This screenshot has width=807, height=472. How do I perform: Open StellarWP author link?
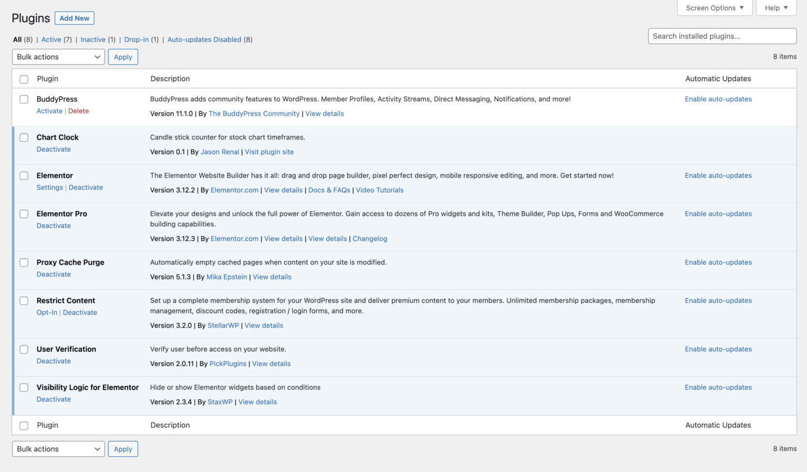[223, 326]
